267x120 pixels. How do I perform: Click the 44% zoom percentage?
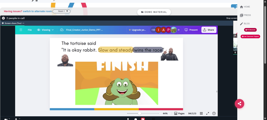(x=165, y=113)
